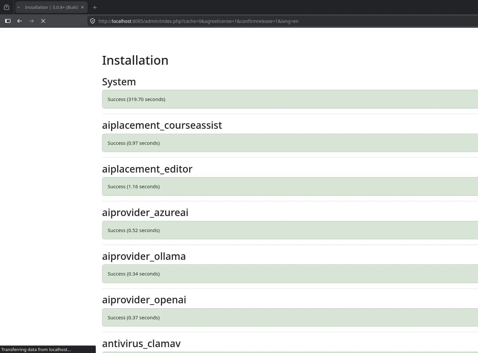Close the Installation tab
The width and height of the screenshot is (478, 353).
click(x=82, y=7)
